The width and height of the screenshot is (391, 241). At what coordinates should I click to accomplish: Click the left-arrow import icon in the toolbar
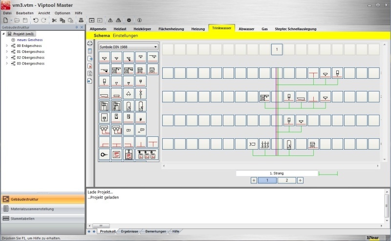tap(91, 20)
